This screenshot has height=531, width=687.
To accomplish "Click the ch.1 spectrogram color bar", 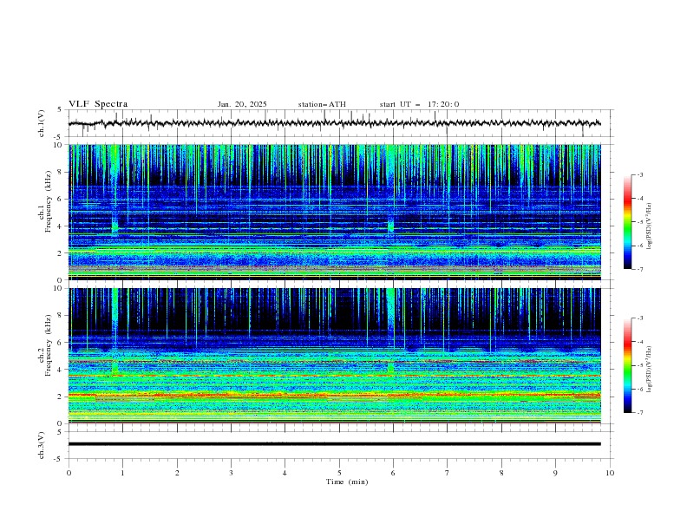I will click(x=628, y=222).
